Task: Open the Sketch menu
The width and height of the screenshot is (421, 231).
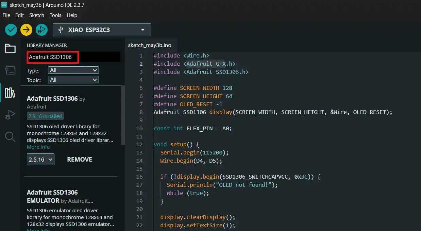Action: tap(37, 15)
